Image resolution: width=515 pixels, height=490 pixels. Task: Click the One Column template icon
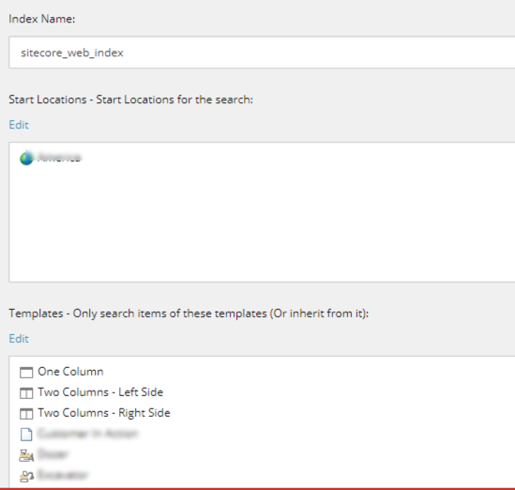tap(26, 373)
